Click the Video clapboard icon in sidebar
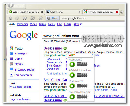 (x=11, y=59)
